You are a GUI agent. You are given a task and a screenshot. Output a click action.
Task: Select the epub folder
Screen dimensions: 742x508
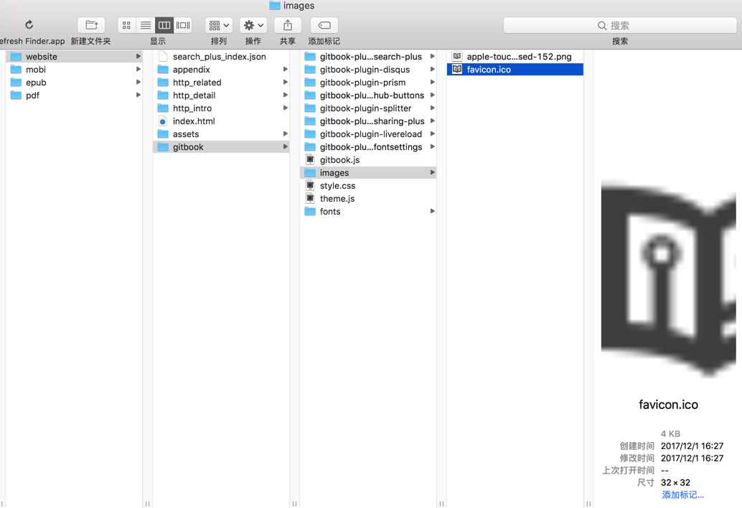pyautogui.click(x=74, y=83)
